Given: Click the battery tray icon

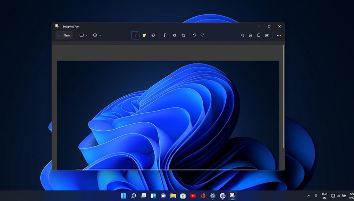Looking at the screenshot, I should coord(344,196).
